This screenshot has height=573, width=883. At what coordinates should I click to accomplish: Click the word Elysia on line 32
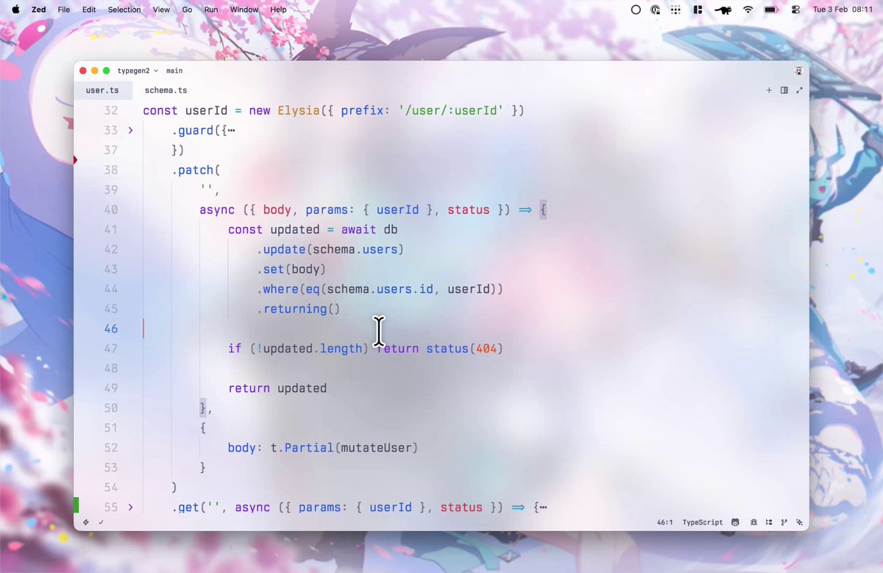(x=299, y=110)
